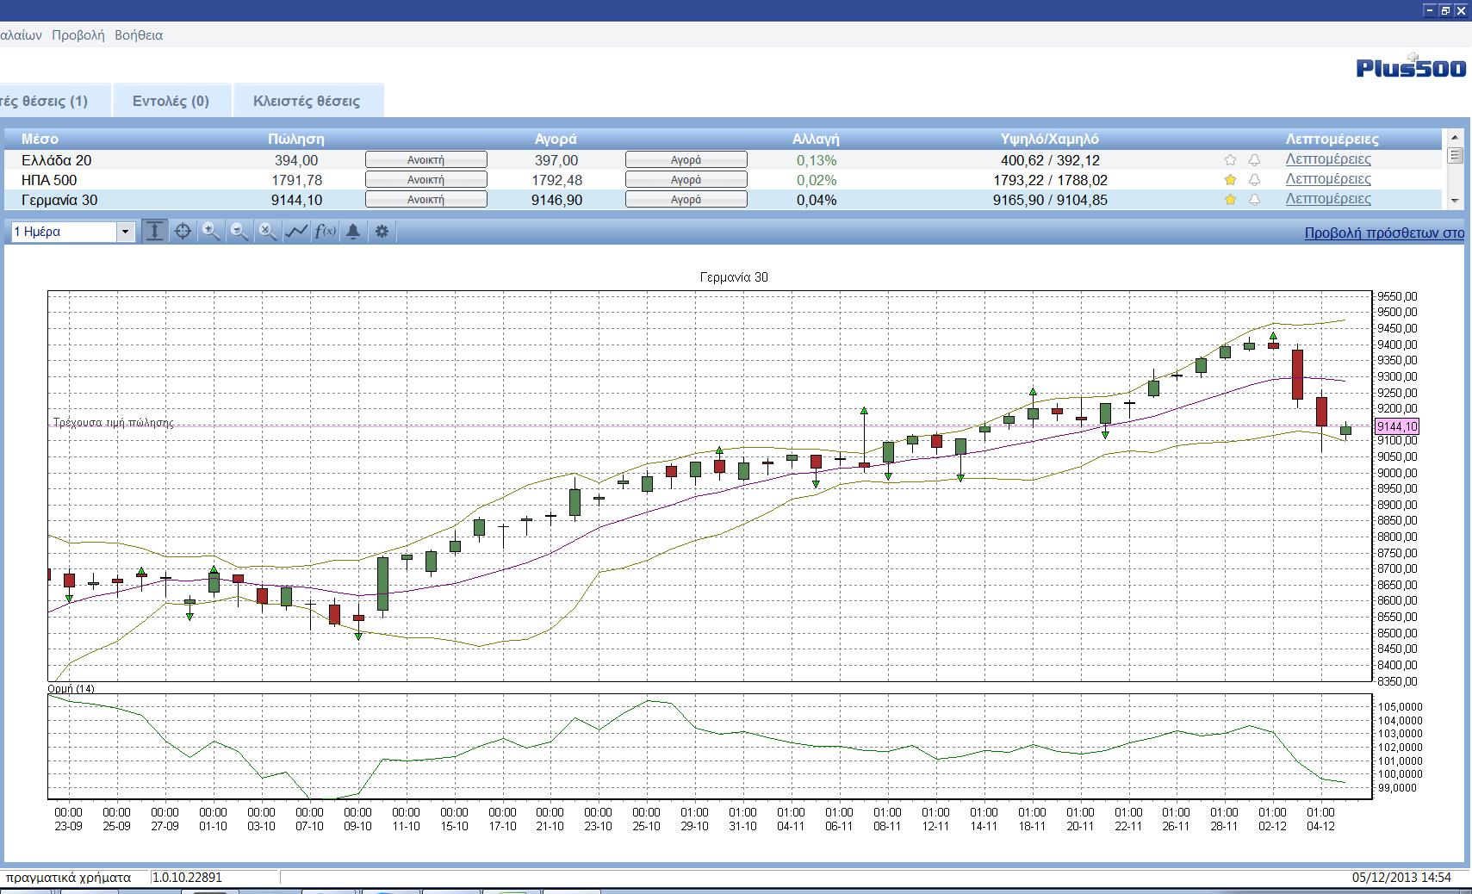
Task: Click the alert bell for Γερμανία 30
Action: 1254,200
